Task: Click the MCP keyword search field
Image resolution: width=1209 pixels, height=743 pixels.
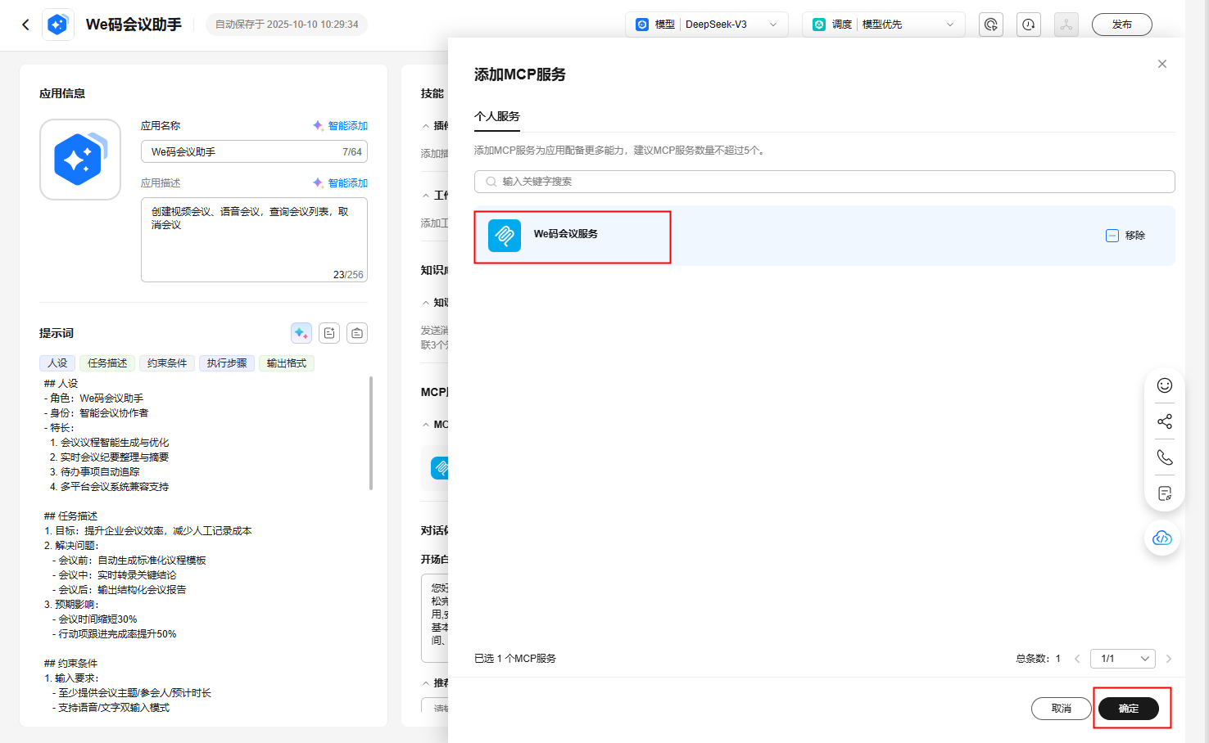Action: click(x=824, y=182)
